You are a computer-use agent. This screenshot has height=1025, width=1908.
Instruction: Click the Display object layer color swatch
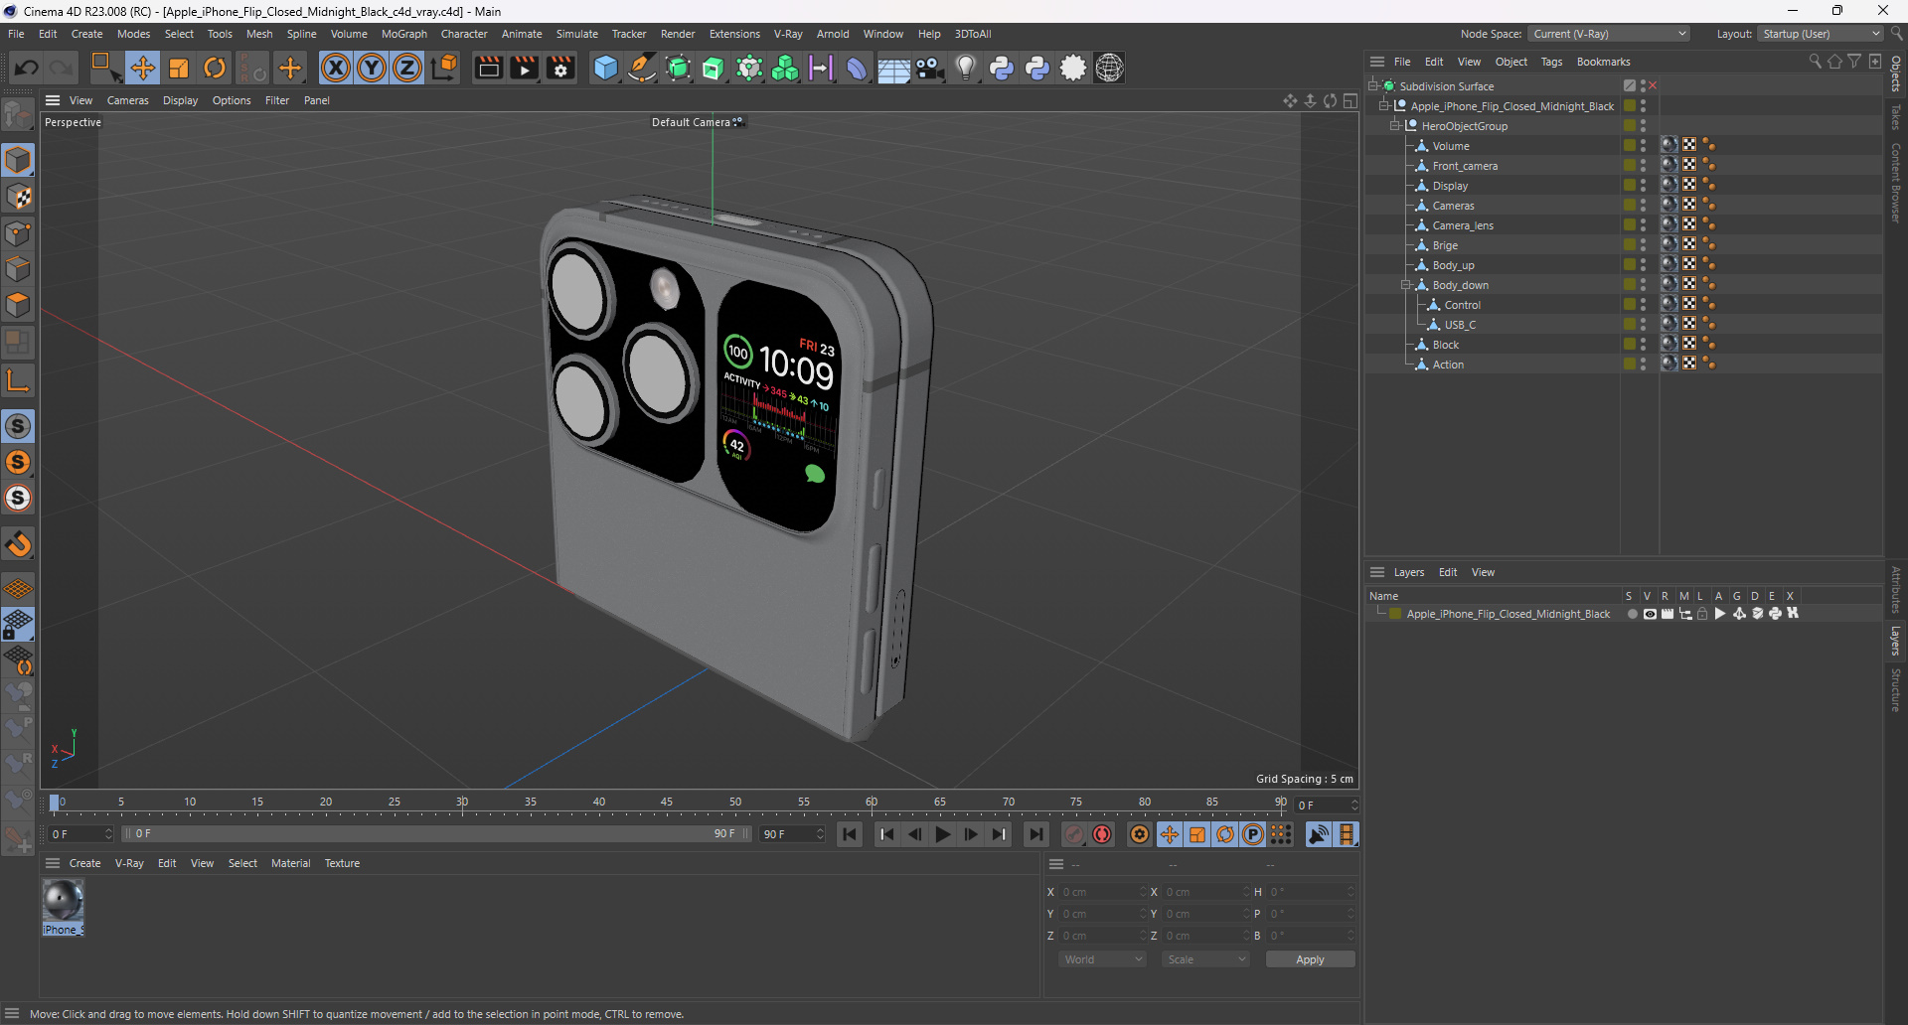[x=1630, y=186]
